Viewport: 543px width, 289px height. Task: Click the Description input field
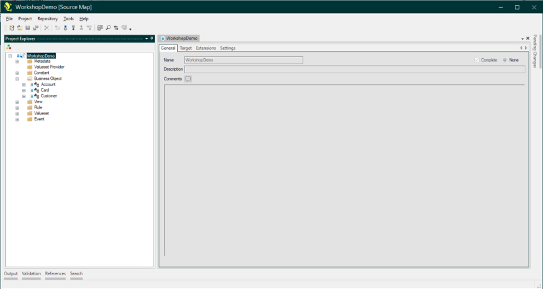[x=354, y=69]
